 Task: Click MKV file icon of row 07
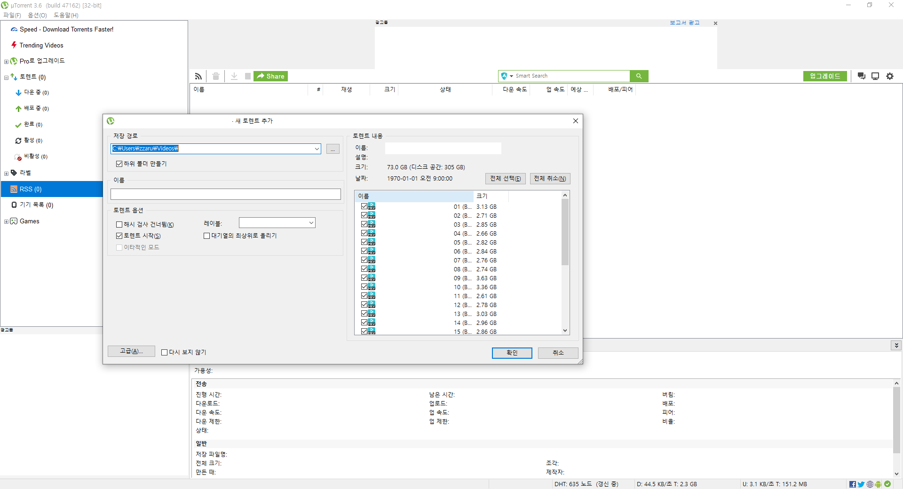pyautogui.click(x=372, y=260)
